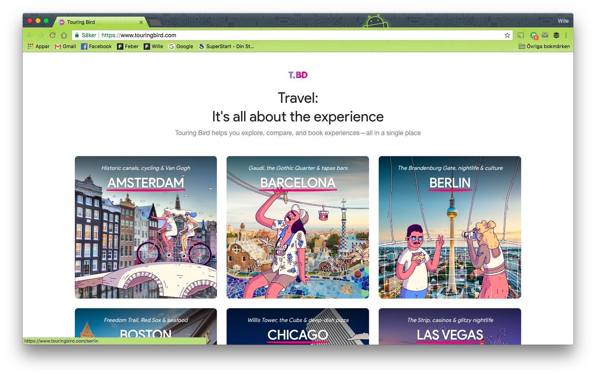Open the Chrome three-dot menu
The image size is (596, 377).
pyautogui.click(x=566, y=35)
